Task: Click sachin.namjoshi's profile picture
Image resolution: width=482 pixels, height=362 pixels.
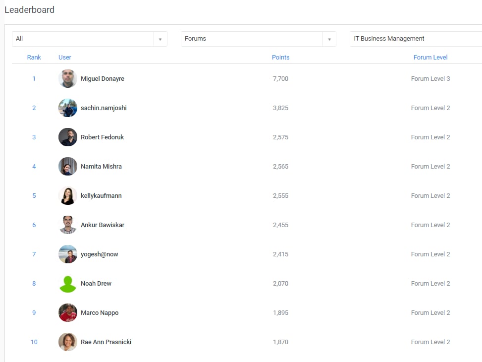Action: pos(67,108)
